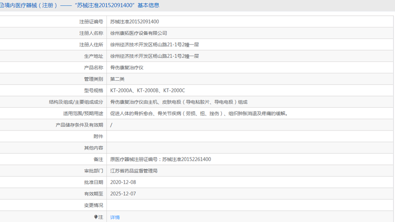Viewport: 395px width, 222px height.
Task: Click the 有效期至 label
Action: pyautogui.click(x=93, y=194)
